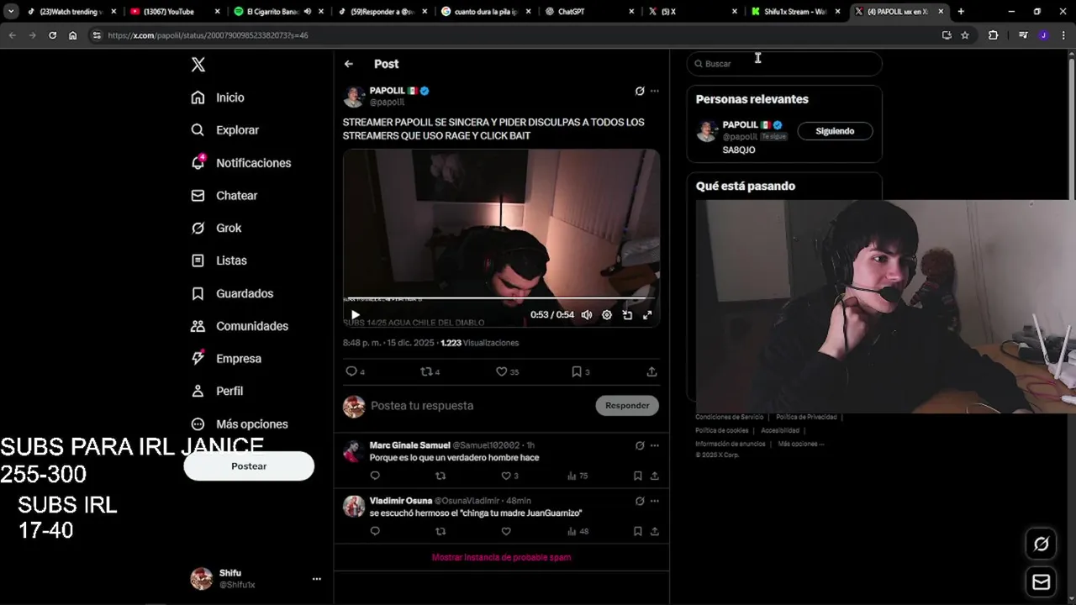
Task: Open a new browser tab
Action: [961, 12]
